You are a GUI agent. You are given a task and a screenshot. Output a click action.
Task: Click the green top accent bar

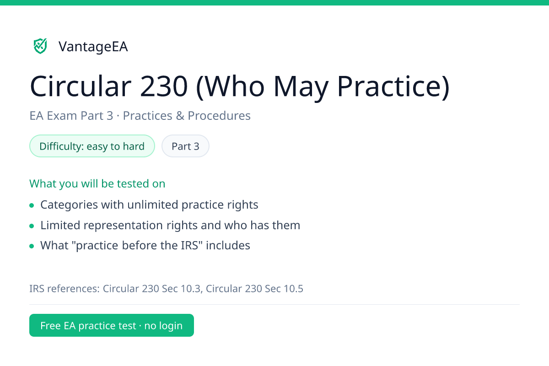[274, 3]
